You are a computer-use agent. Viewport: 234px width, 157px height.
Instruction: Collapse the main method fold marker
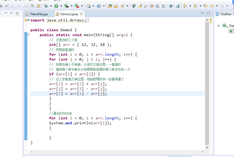[x=28, y=35]
